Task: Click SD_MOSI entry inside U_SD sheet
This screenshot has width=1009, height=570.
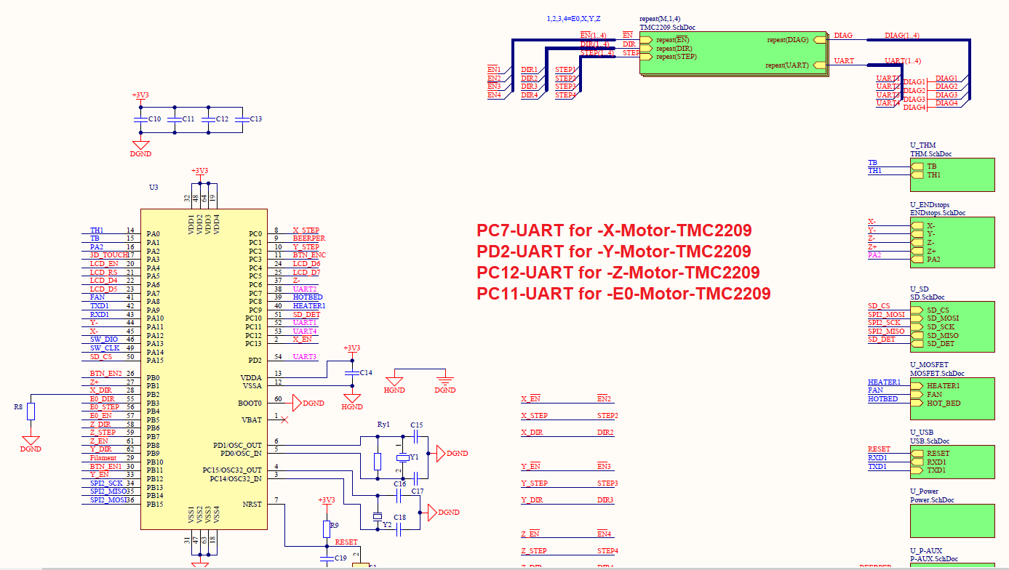Action: tap(935, 318)
